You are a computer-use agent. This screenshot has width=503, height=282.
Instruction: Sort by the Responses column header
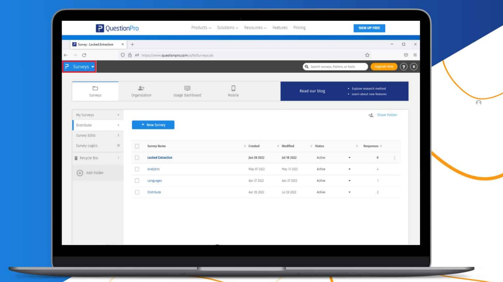coord(371,146)
